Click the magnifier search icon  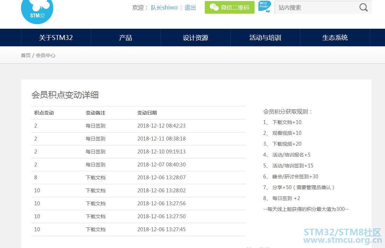pyautogui.click(x=363, y=8)
